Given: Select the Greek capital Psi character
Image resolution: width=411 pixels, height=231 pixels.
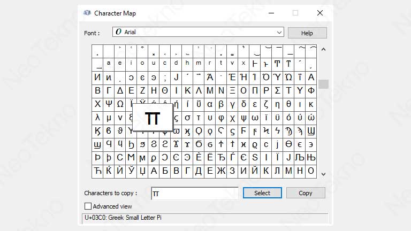Looking at the screenshot, I should (109, 104).
